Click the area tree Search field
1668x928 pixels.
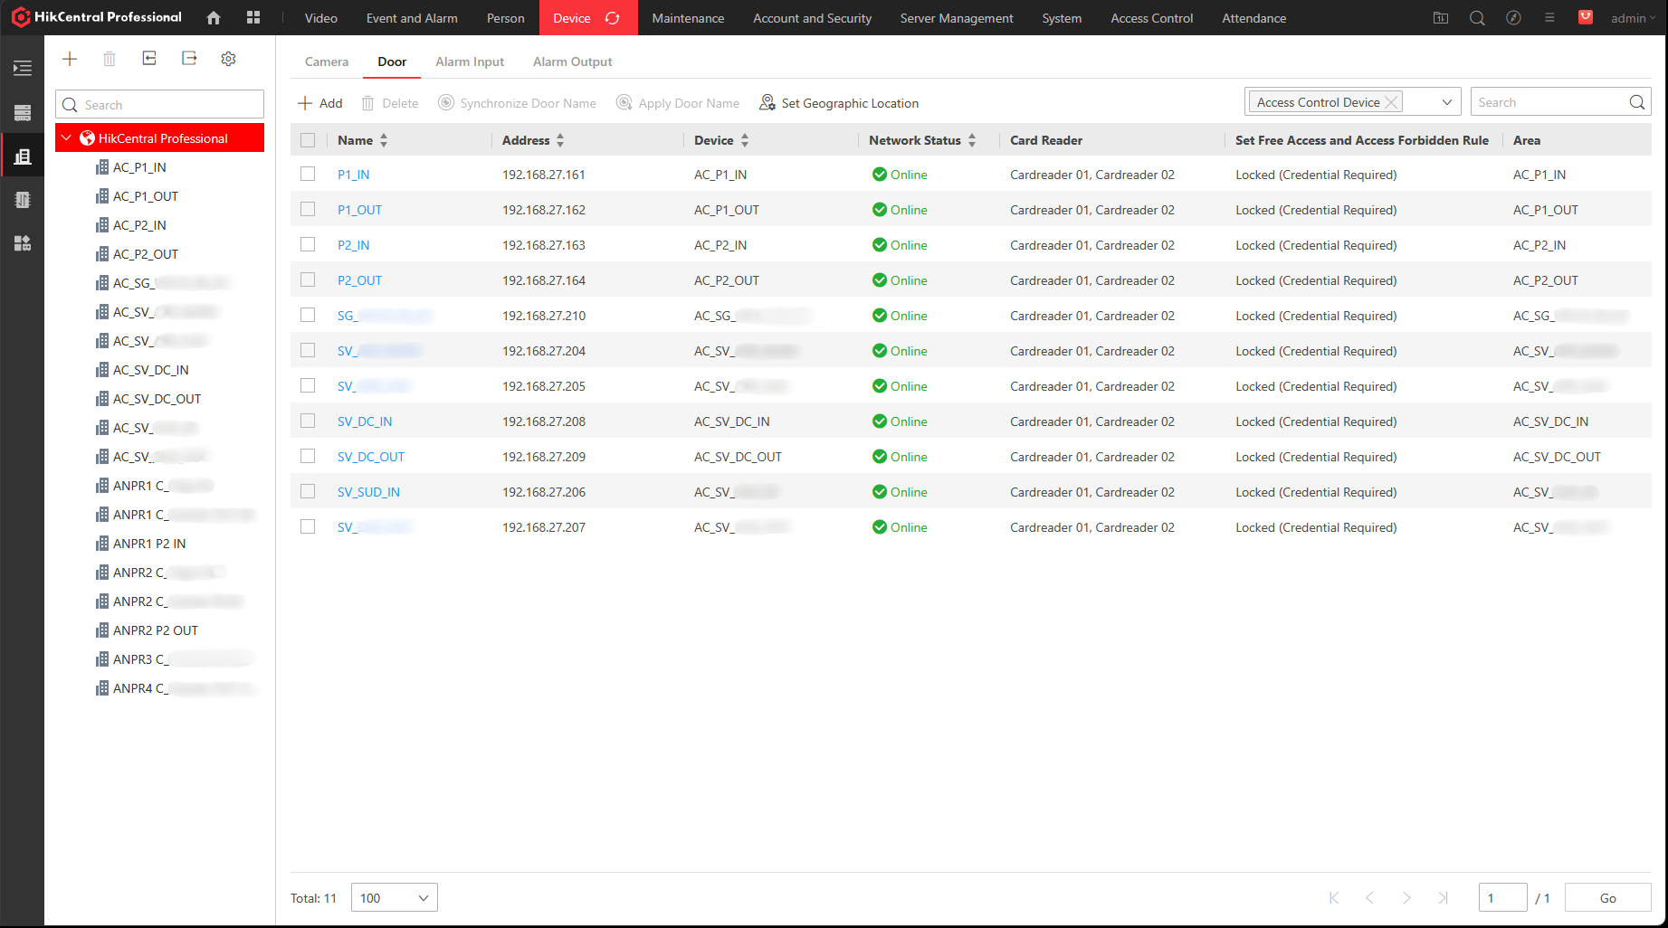click(x=160, y=104)
